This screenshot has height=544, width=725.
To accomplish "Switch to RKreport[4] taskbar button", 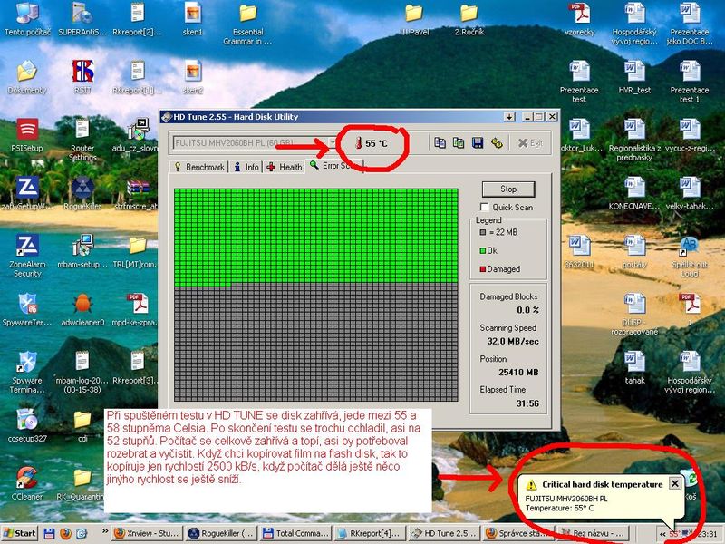I will coord(370,533).
